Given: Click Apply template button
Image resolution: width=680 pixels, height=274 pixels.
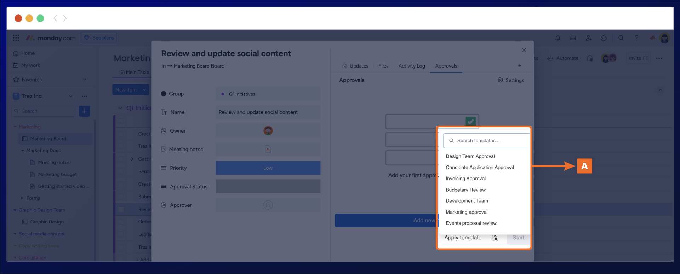Looking at the screenshot, I should [x=463, y=238].
